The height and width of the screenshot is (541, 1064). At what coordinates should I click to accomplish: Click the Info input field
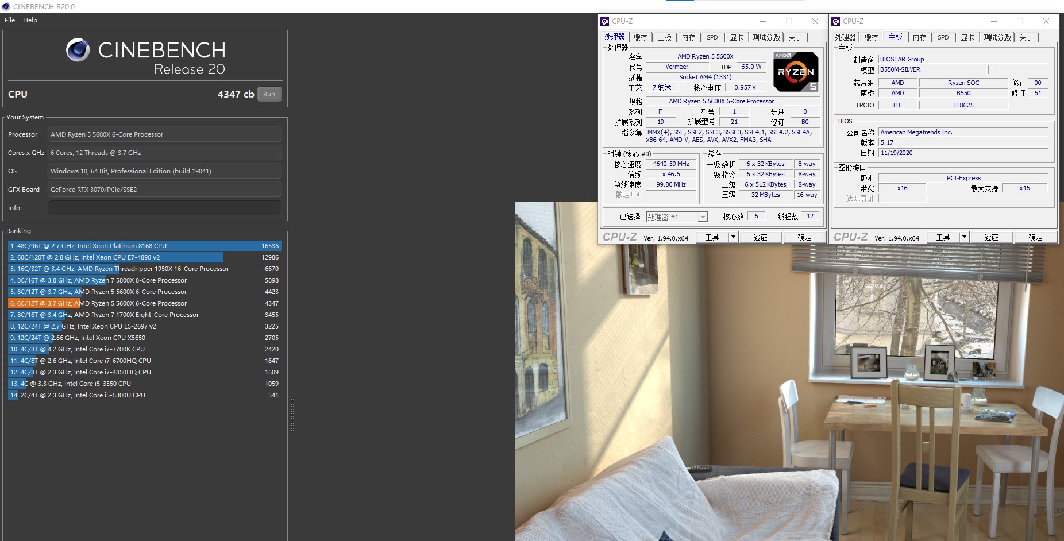(164, 208)
